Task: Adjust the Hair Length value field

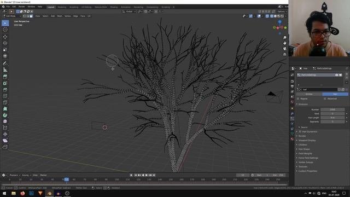Action: [x=332, y=118]
